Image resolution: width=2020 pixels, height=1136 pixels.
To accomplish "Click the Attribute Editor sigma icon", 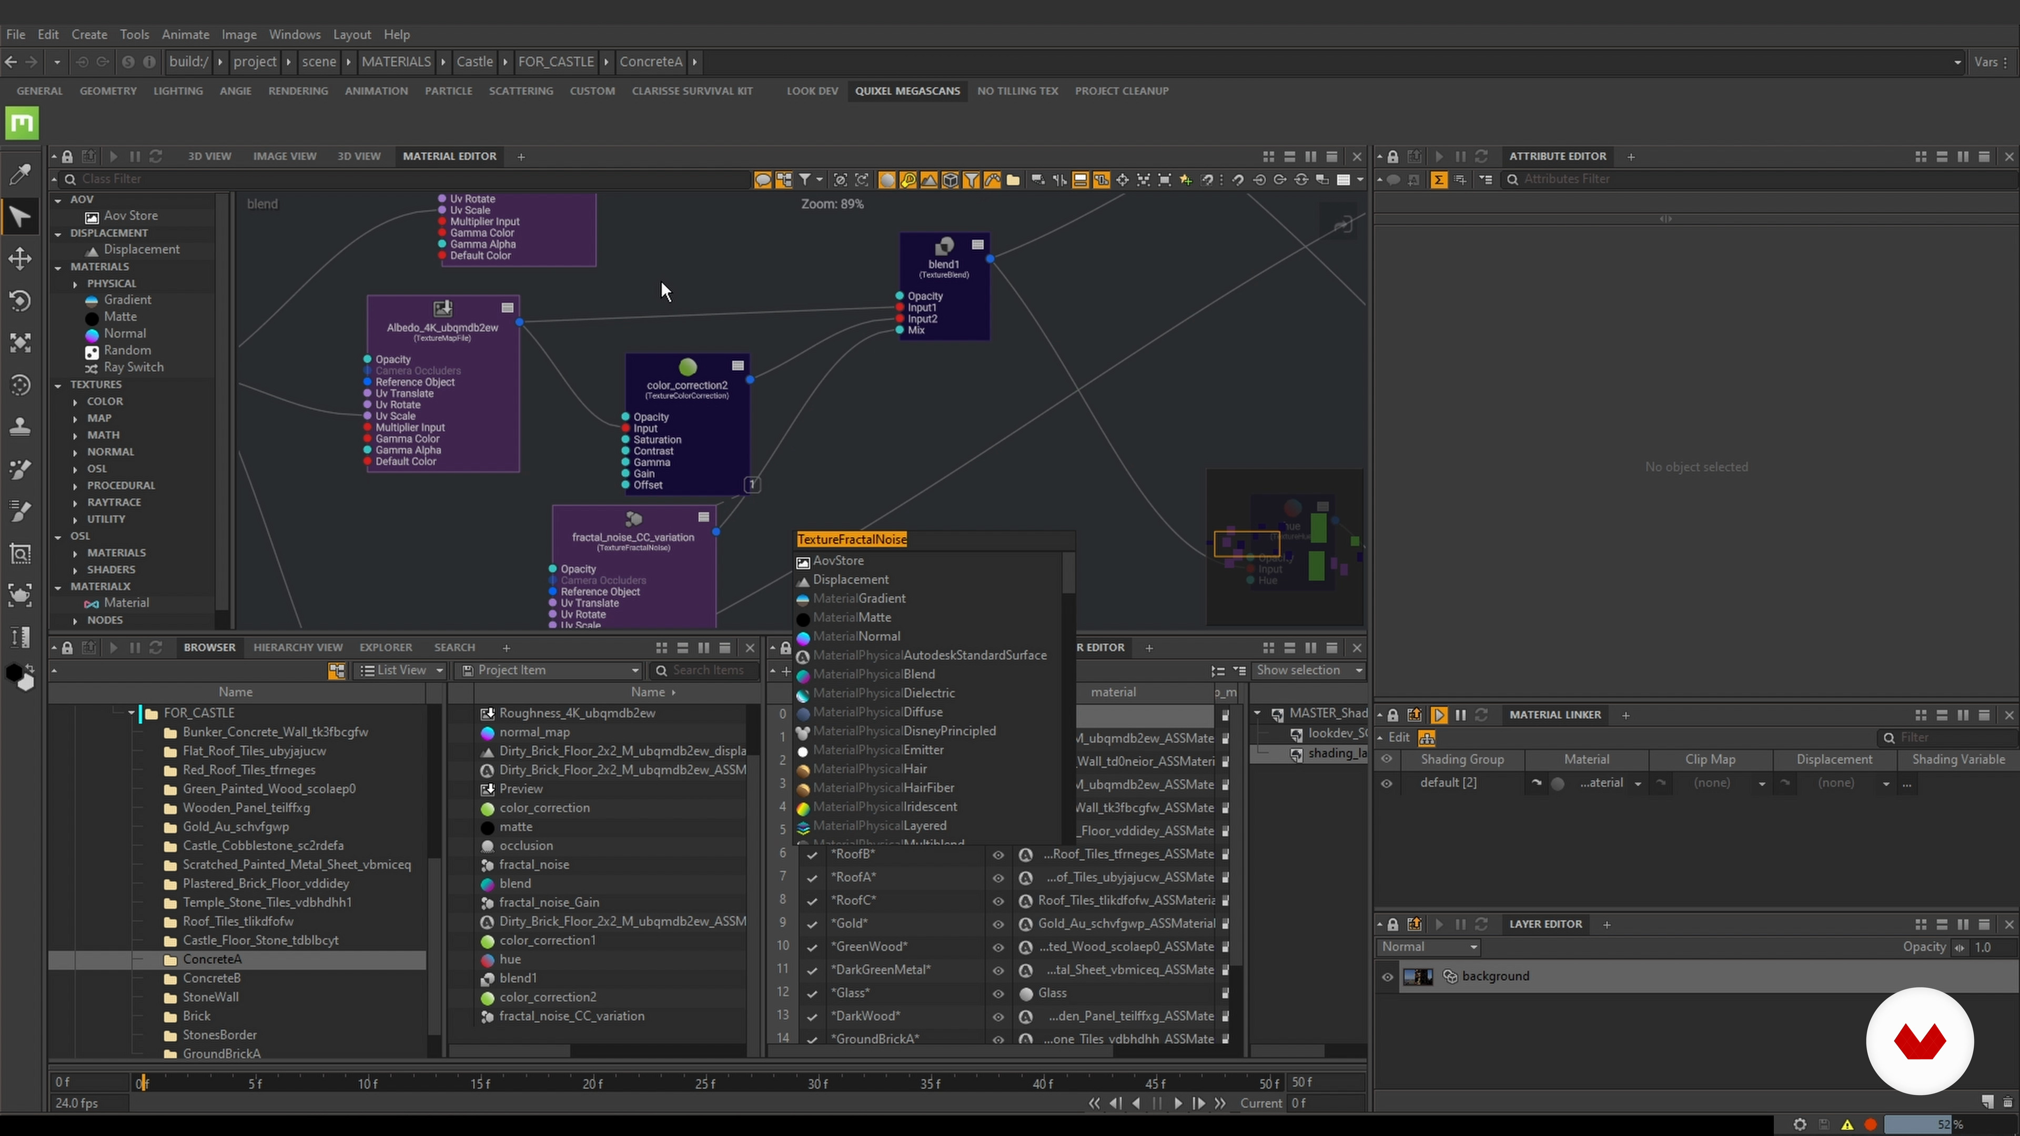I will pyautogui.click(x=1438, y=179).
